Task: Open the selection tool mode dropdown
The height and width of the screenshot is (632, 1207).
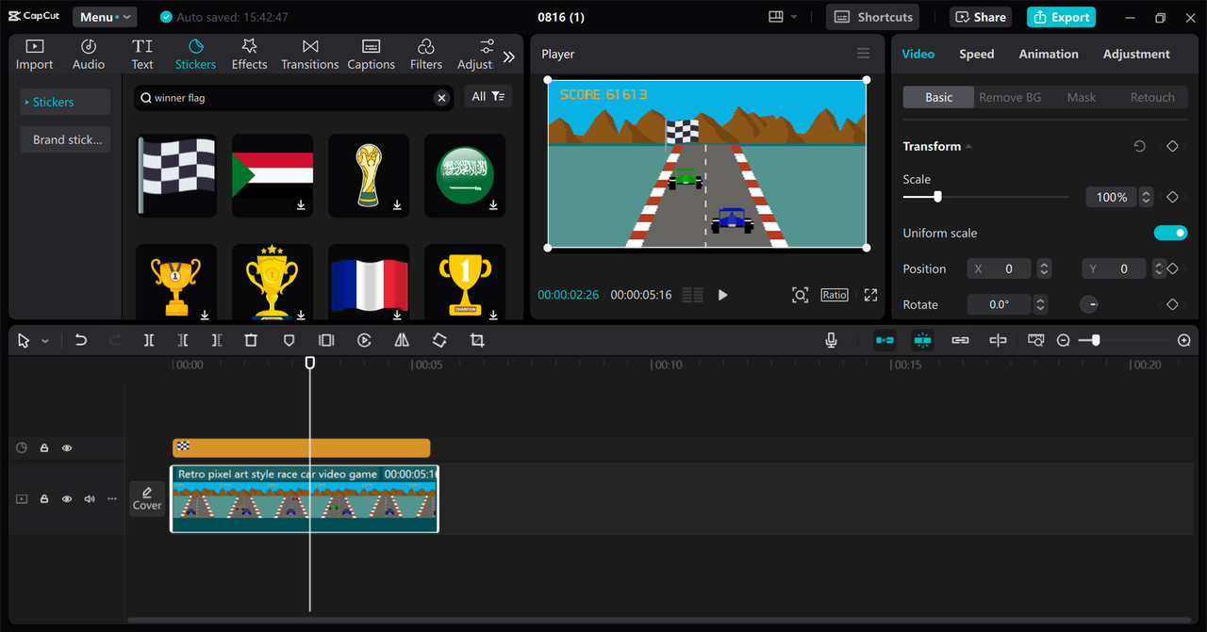Action: (x=44, y=341)
